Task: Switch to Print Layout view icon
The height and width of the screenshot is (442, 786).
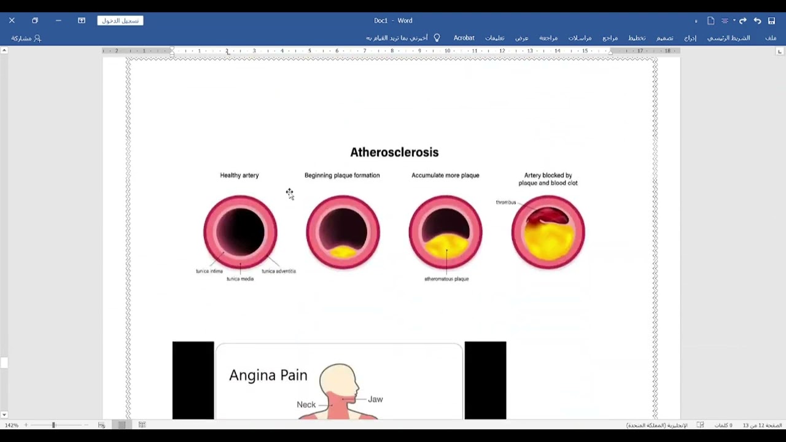Action: click(122, 425)
